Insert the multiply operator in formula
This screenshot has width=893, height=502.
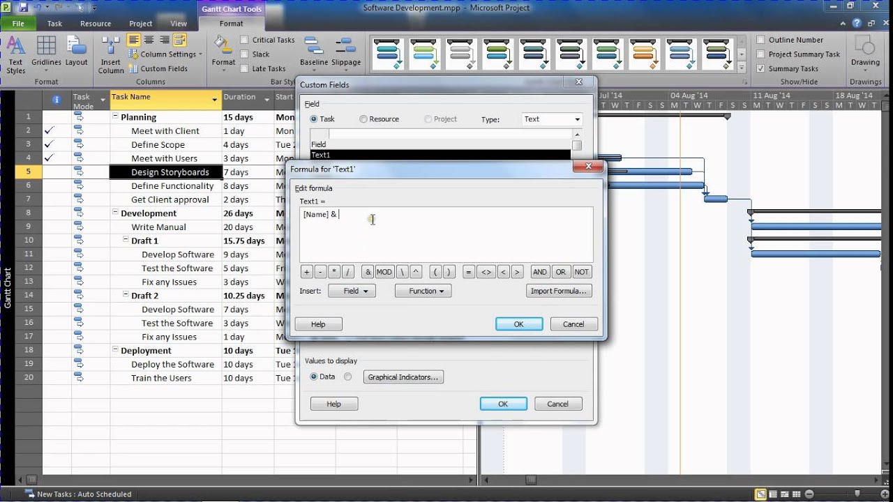tap(334, 272)
